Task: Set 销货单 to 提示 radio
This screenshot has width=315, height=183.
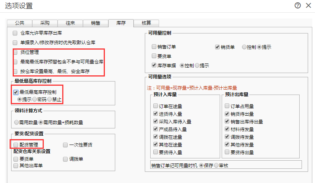Action: (259, 47)
